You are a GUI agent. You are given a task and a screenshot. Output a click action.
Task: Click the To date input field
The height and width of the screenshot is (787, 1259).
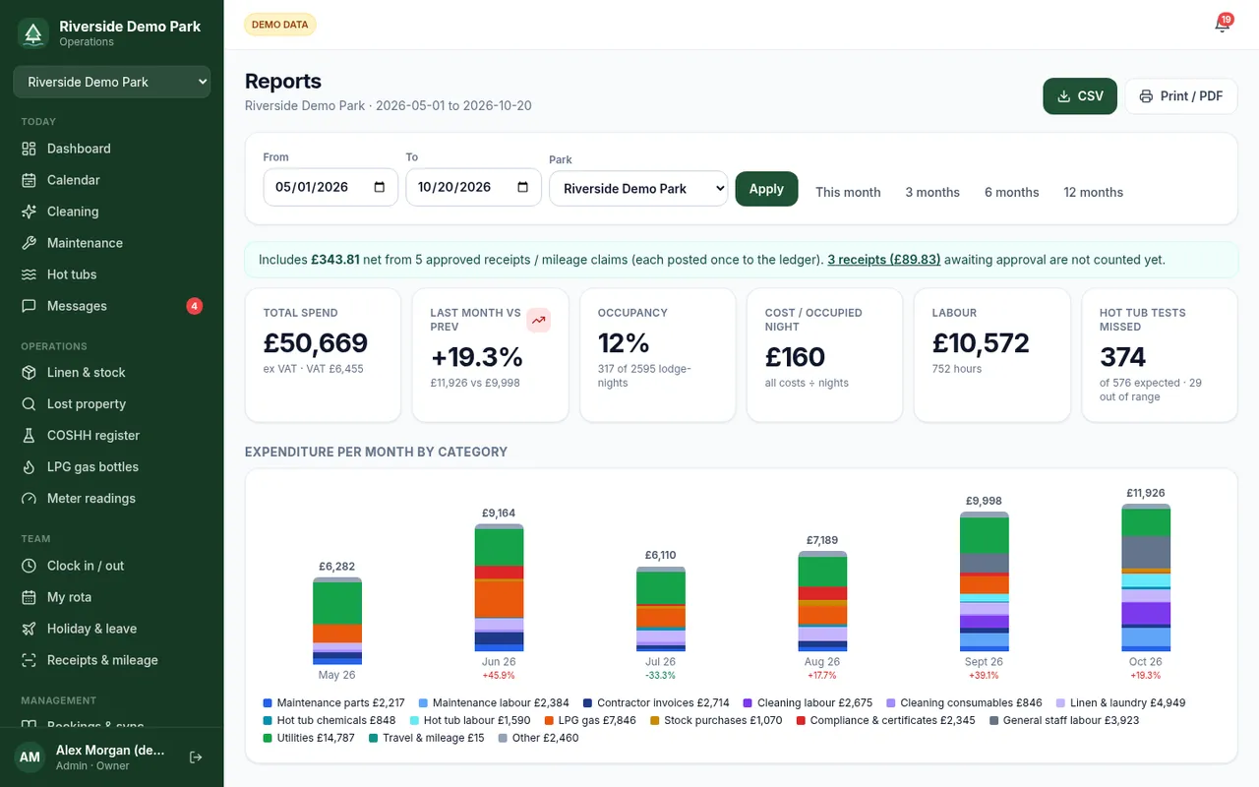point(473,187)
